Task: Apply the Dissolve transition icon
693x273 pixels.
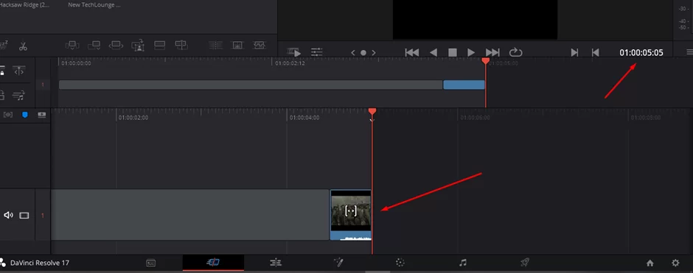Action: [x=237, y=45]
